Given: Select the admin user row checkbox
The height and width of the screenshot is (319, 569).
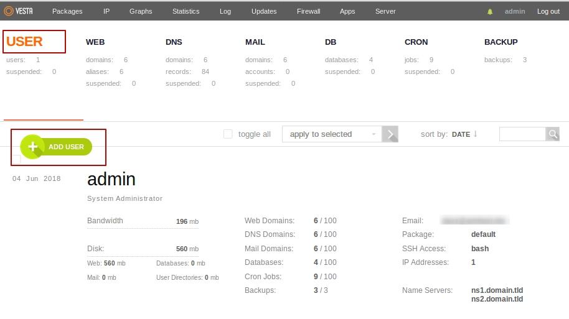Looking at the screenshot, I should pyautogui.click(x=17, y=160).
